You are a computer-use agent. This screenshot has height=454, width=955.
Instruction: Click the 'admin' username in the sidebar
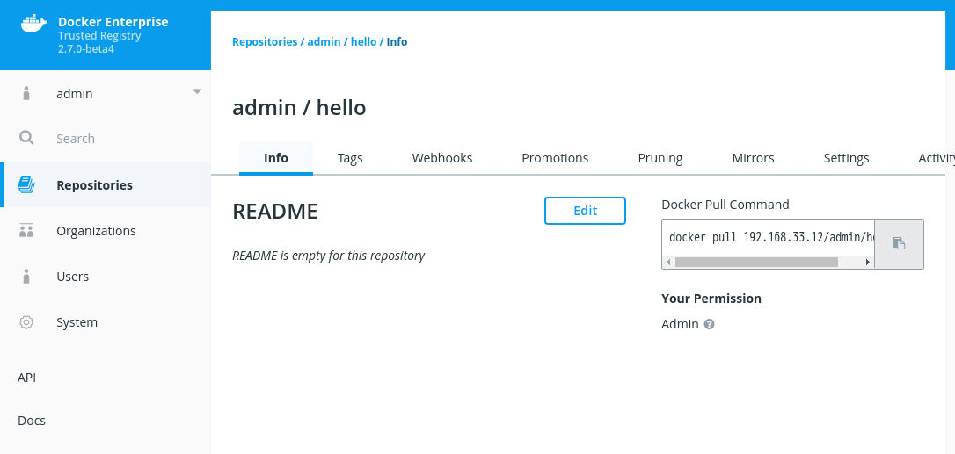74,94
